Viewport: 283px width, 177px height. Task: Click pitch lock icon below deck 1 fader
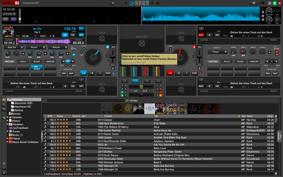113,68
